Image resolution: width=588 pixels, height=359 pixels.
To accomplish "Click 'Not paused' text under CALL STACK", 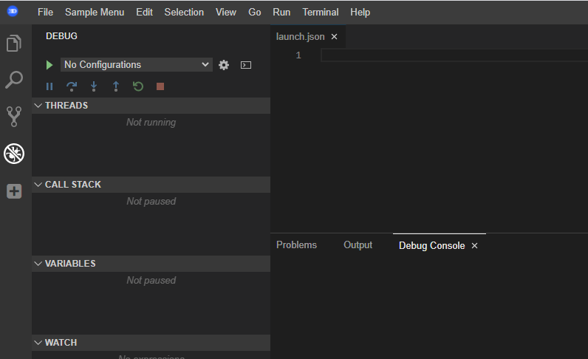I will [151, 202].
